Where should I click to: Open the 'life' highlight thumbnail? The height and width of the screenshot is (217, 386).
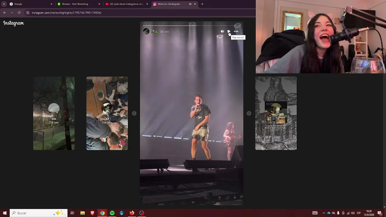[x=54, y=113]
